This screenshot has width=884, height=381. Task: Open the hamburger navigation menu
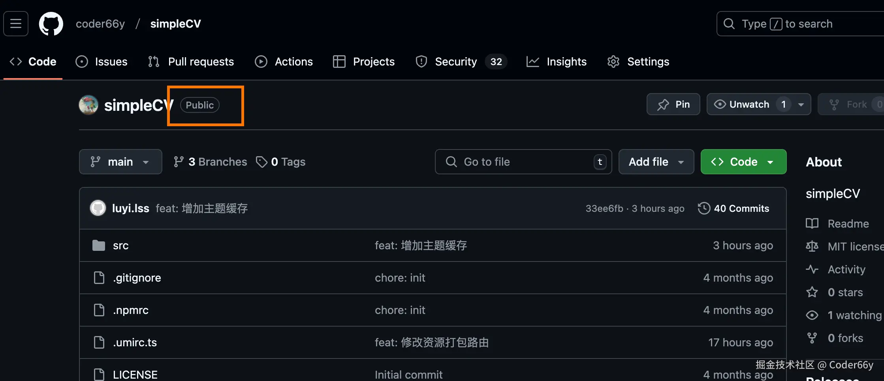coord(16,24)
